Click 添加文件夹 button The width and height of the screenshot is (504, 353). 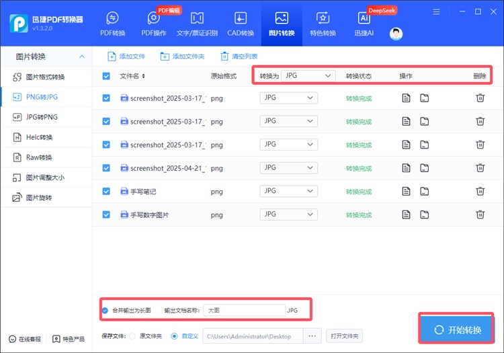click(182, 56)
